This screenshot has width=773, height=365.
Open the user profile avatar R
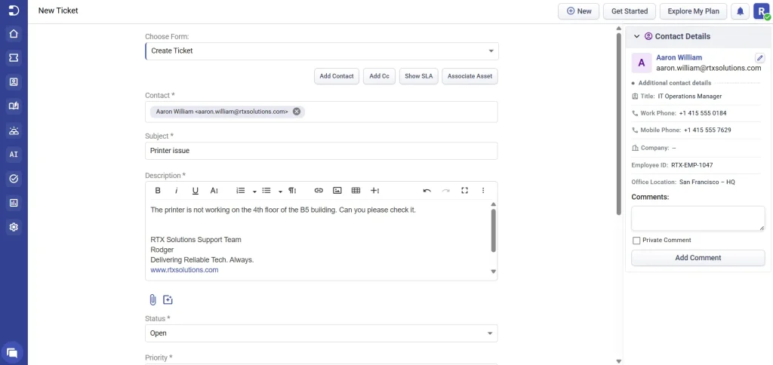click(x=762, y=11)
